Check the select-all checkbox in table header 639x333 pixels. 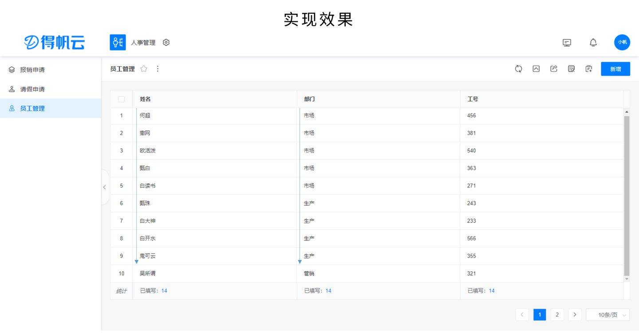click(122, 99)
